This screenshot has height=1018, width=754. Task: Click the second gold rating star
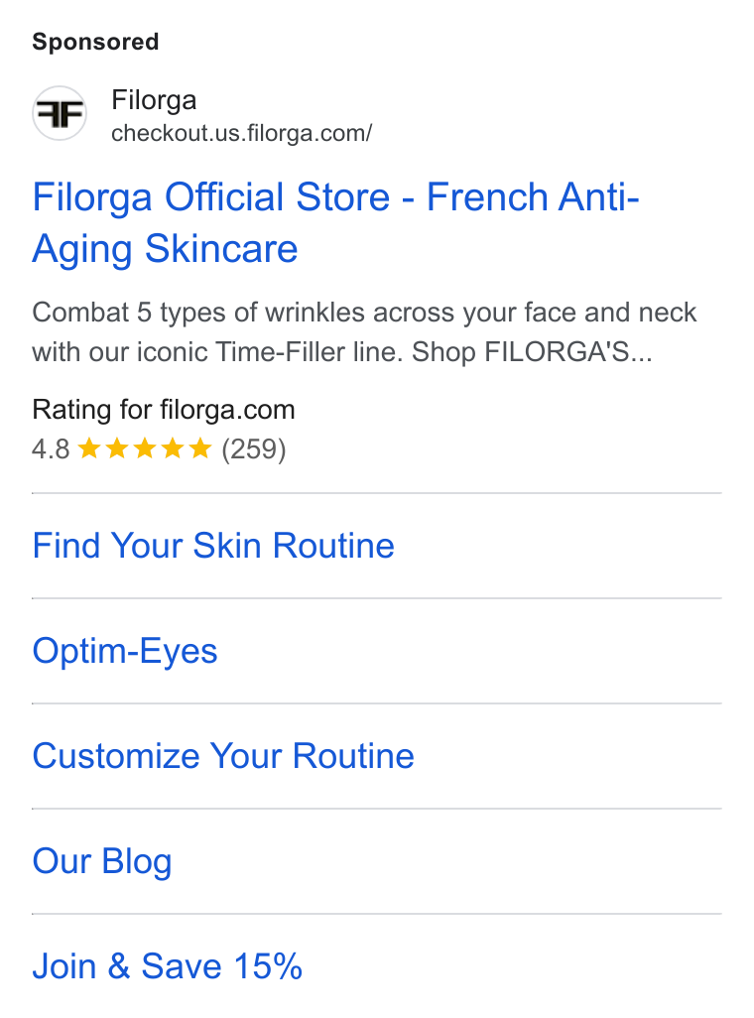pyautogui.click(x=117, y=447)
